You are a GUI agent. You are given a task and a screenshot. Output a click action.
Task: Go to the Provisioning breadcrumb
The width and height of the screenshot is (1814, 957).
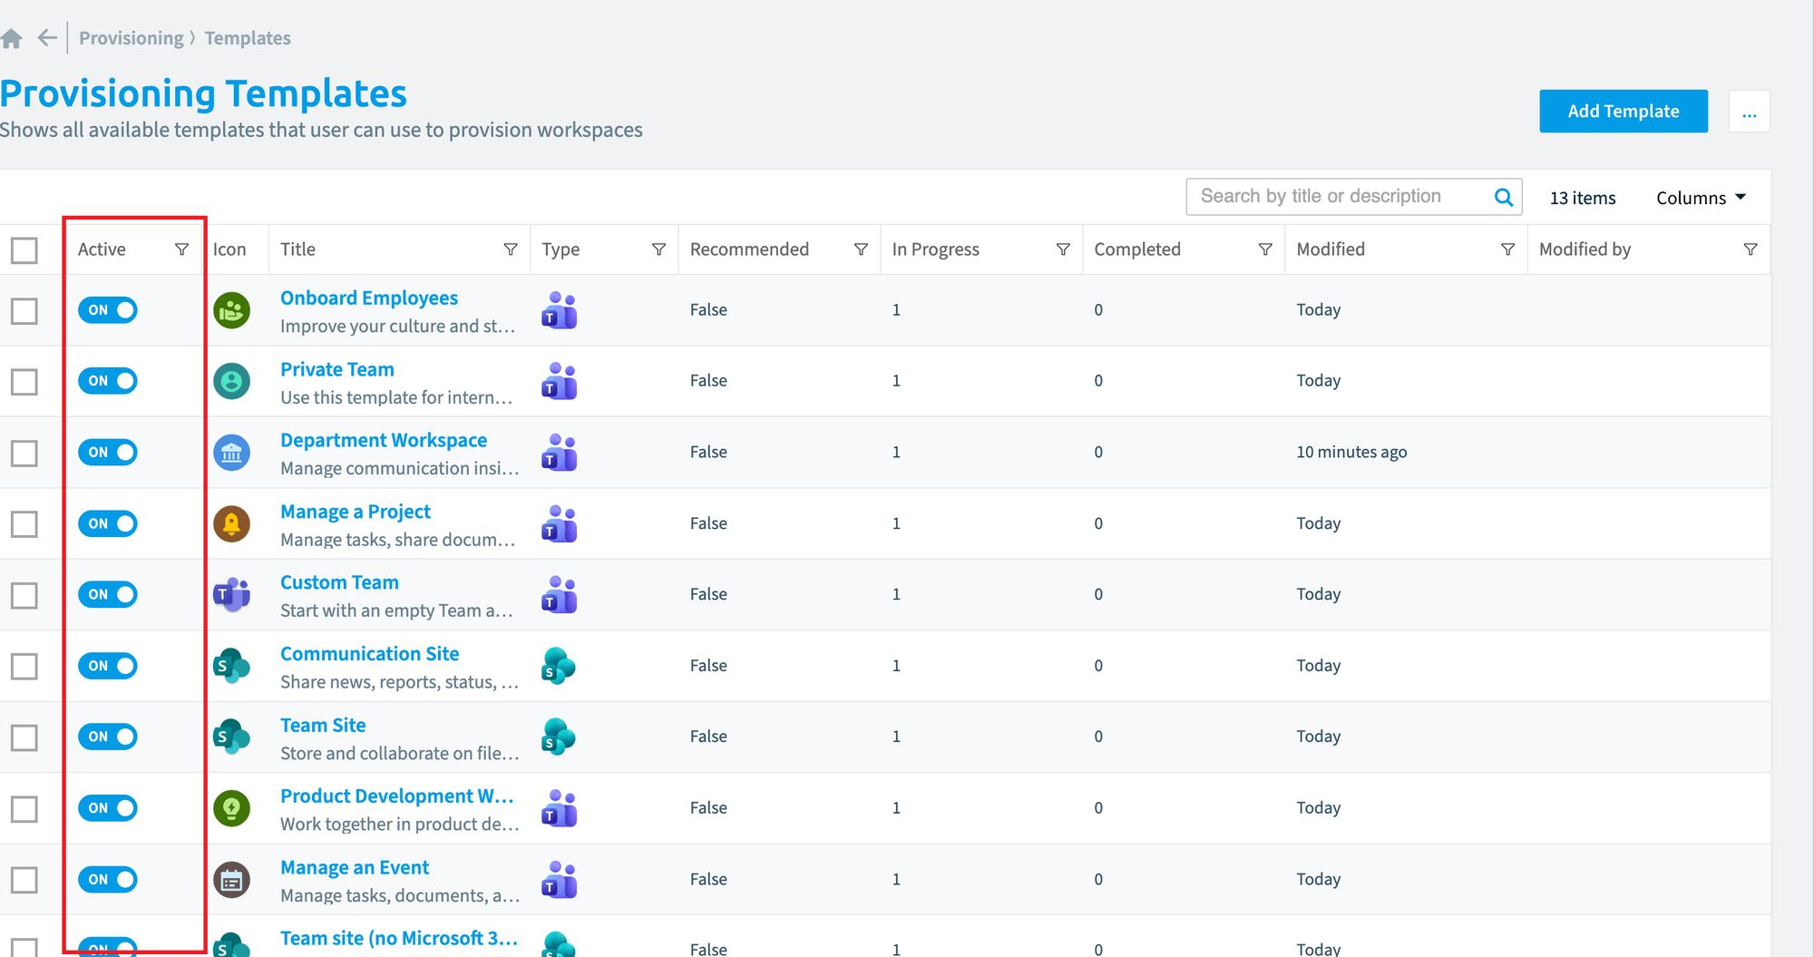pyautogui.click(x=132, y=38)
